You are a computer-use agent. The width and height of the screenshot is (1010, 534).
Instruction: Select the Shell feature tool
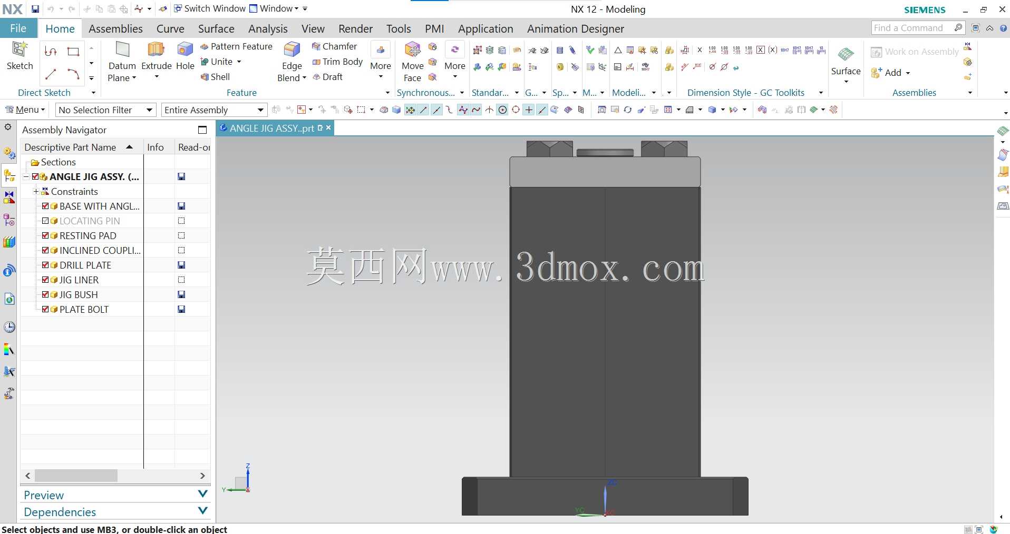coord(215,77)
